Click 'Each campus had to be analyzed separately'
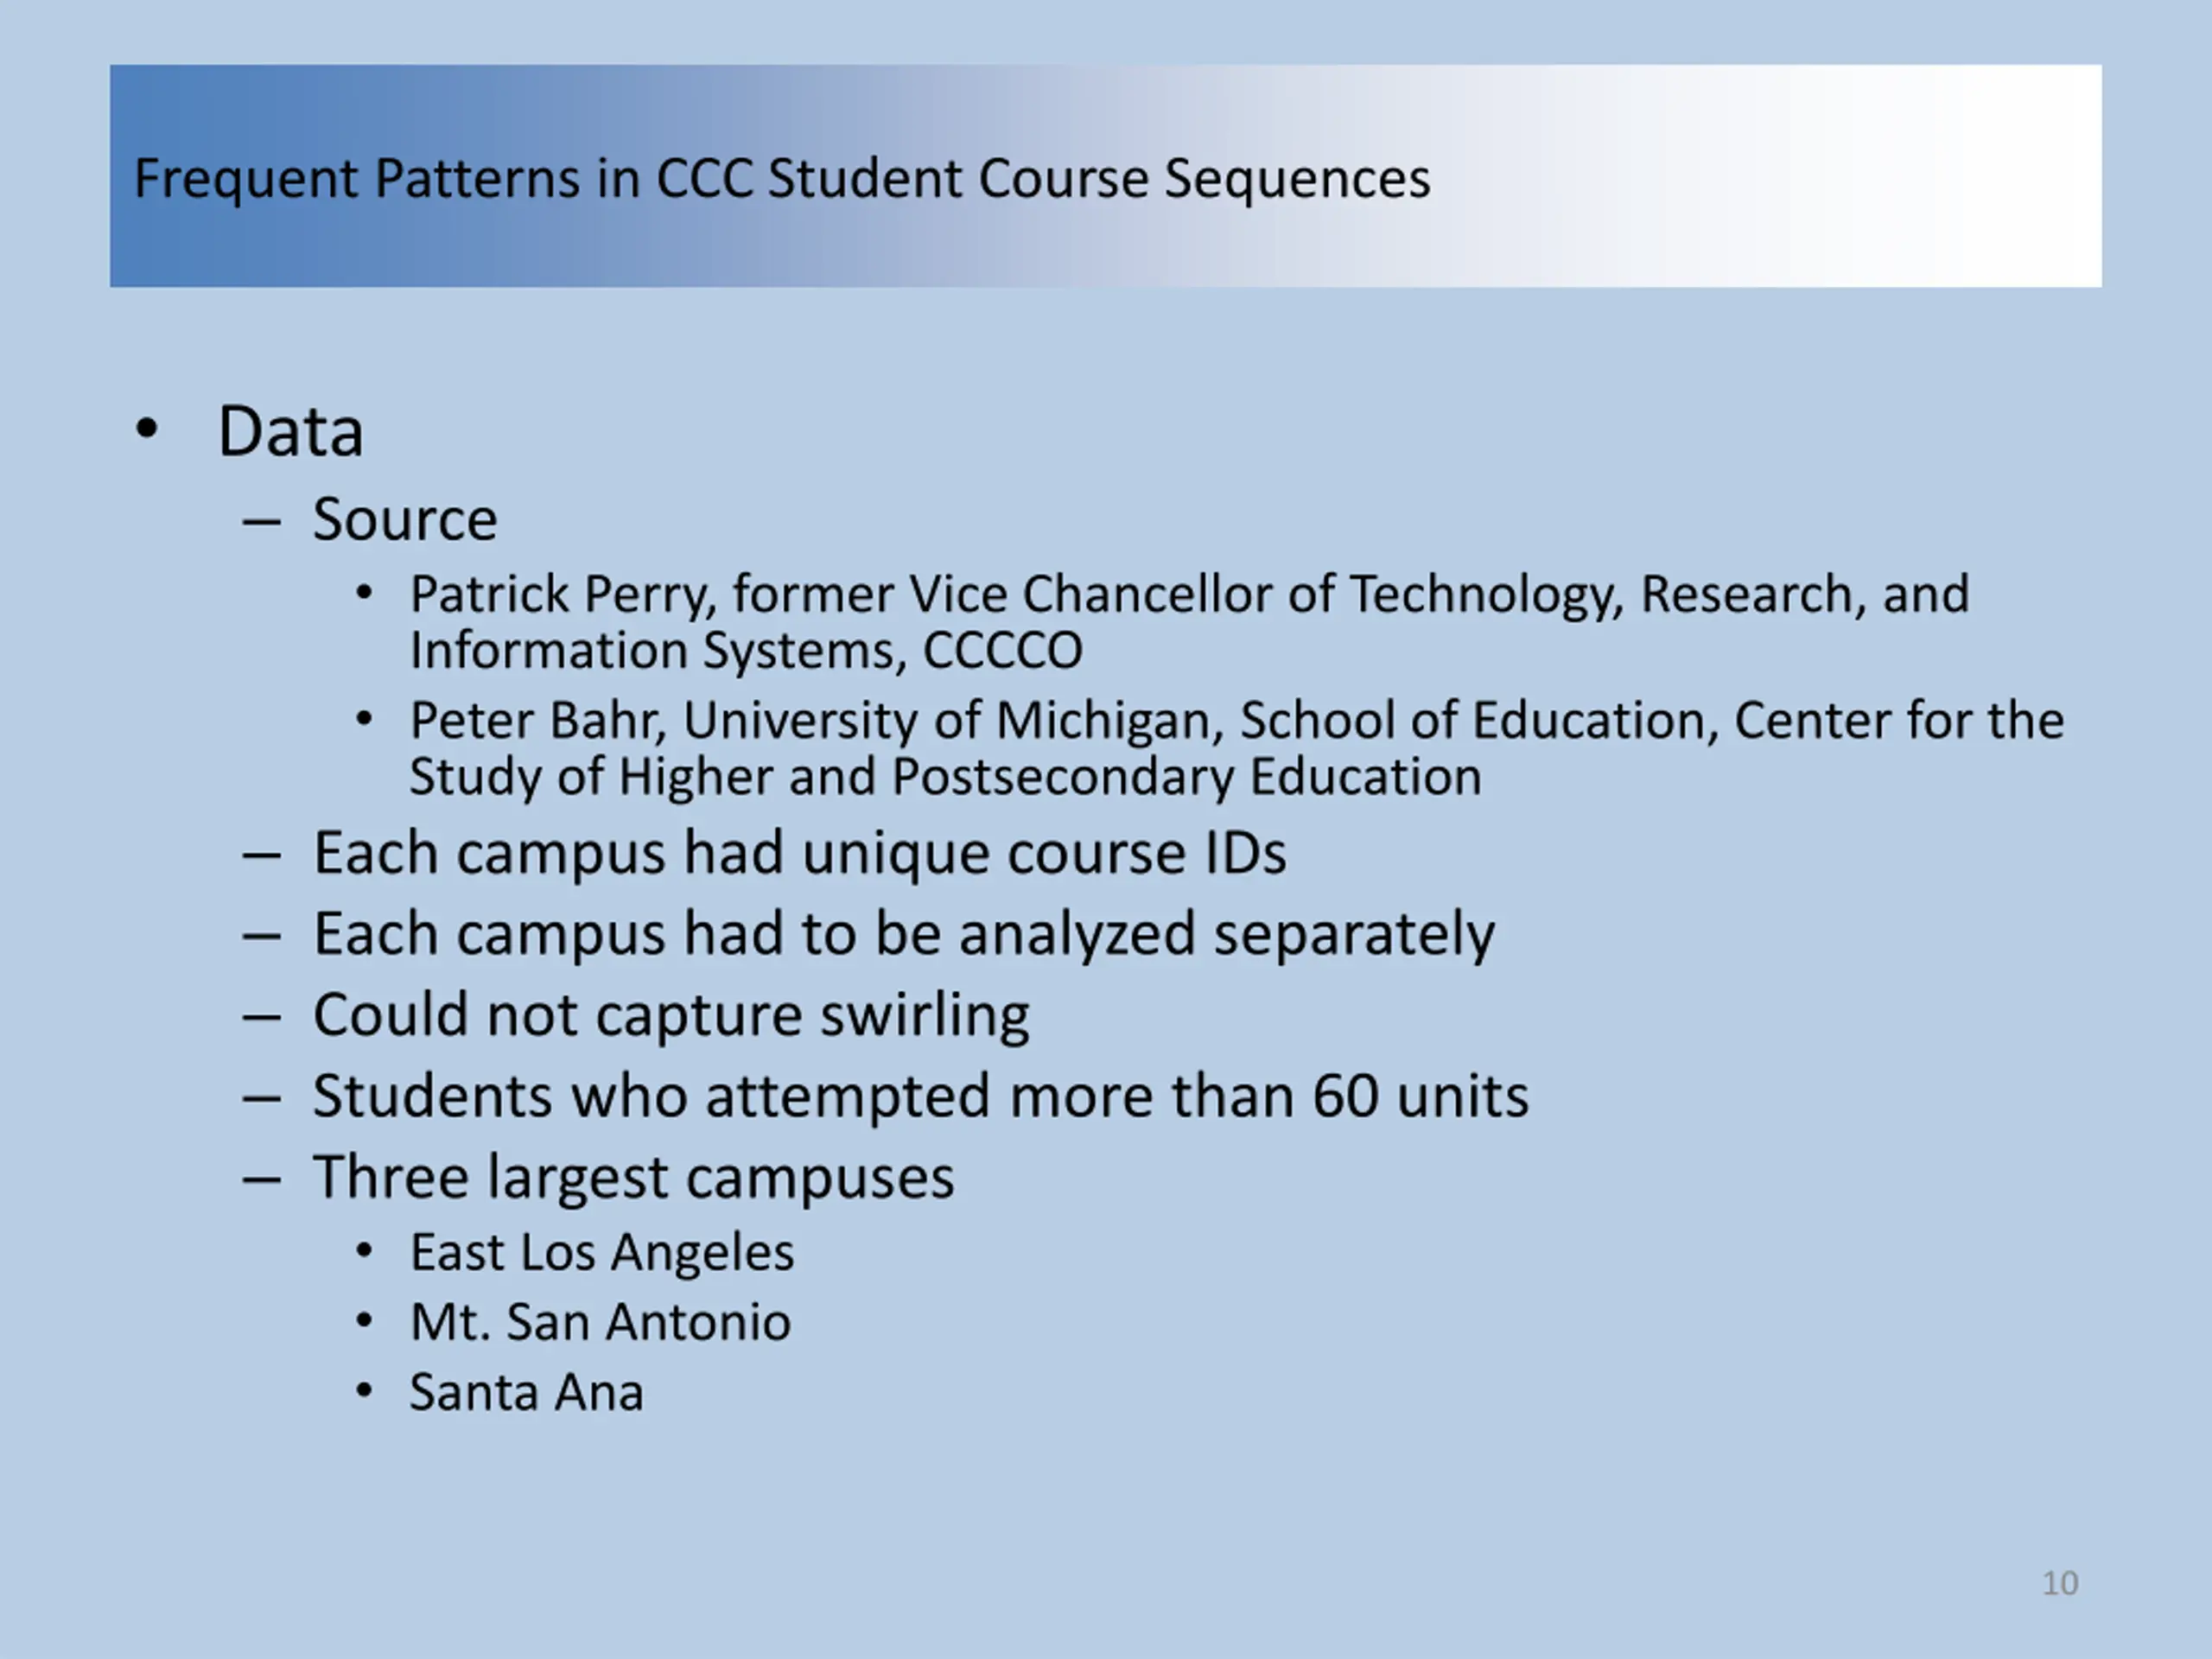This screenshot has height=1659, width=2212. click(904, 935)
